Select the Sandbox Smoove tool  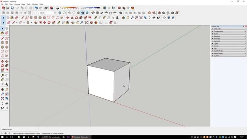pos(159,13)
